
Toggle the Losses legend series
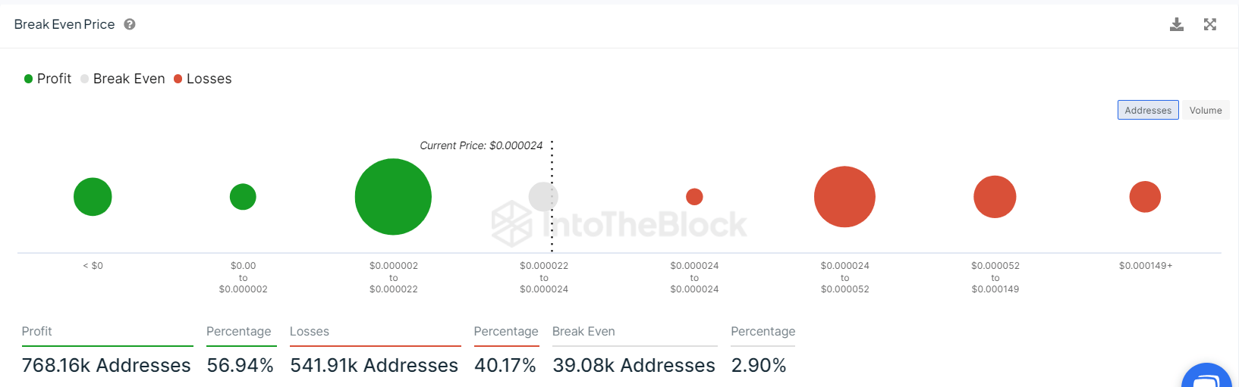pyautogui.click(x=203, y=79)
